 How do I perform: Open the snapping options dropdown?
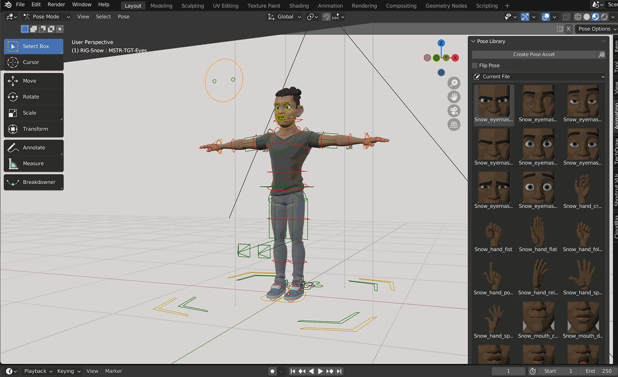click(338, 17)
